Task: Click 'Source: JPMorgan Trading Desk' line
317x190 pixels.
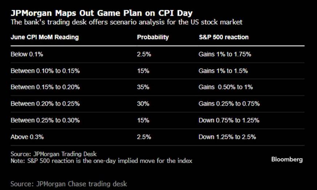Action: (53, 154)
